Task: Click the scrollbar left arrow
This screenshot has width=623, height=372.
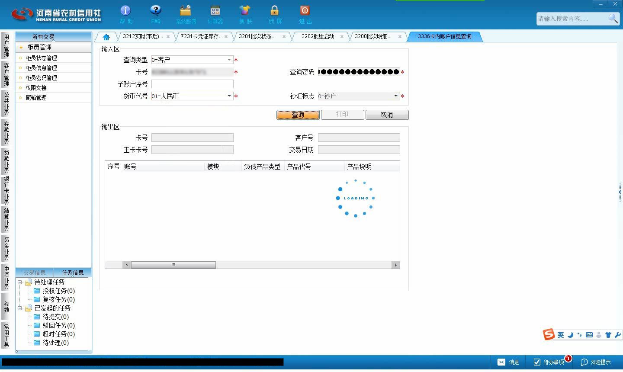Action: [x=127, y=265]
